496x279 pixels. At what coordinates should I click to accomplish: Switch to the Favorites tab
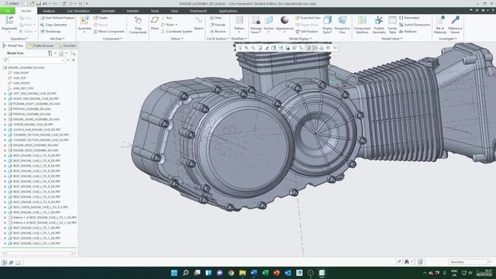(x=67, y=46)
